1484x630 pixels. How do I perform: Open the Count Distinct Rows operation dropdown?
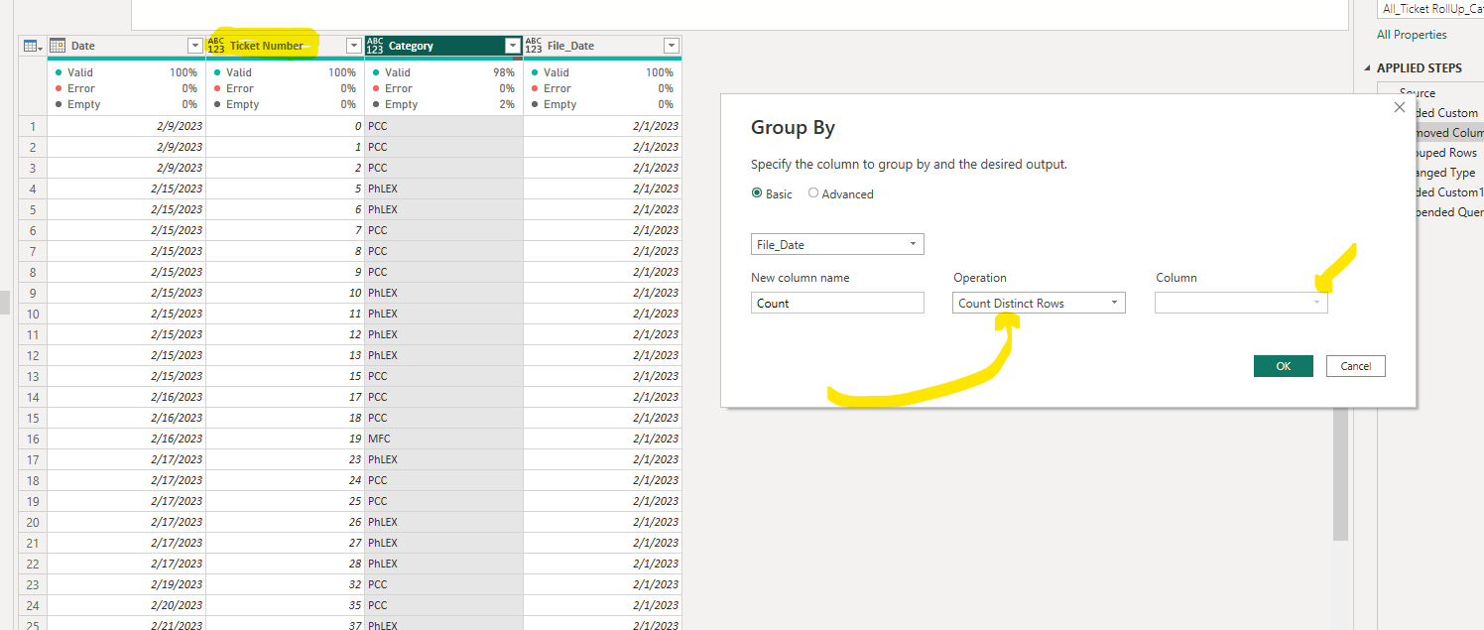(1039, 304)
